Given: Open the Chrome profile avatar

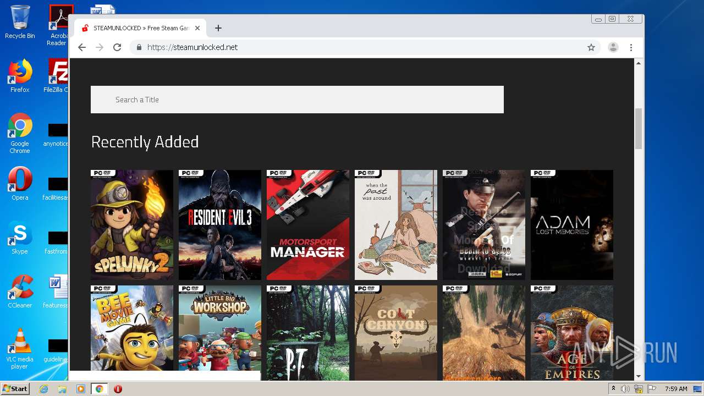Looking at the screenshot, I should pyautogui.click(x=613, y=47).
